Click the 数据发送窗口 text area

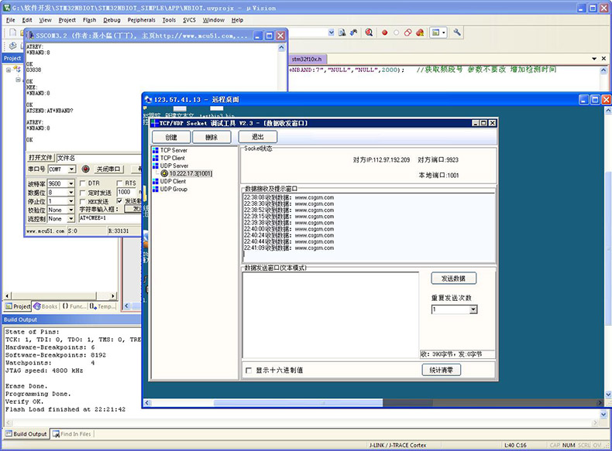coord(331,315)
